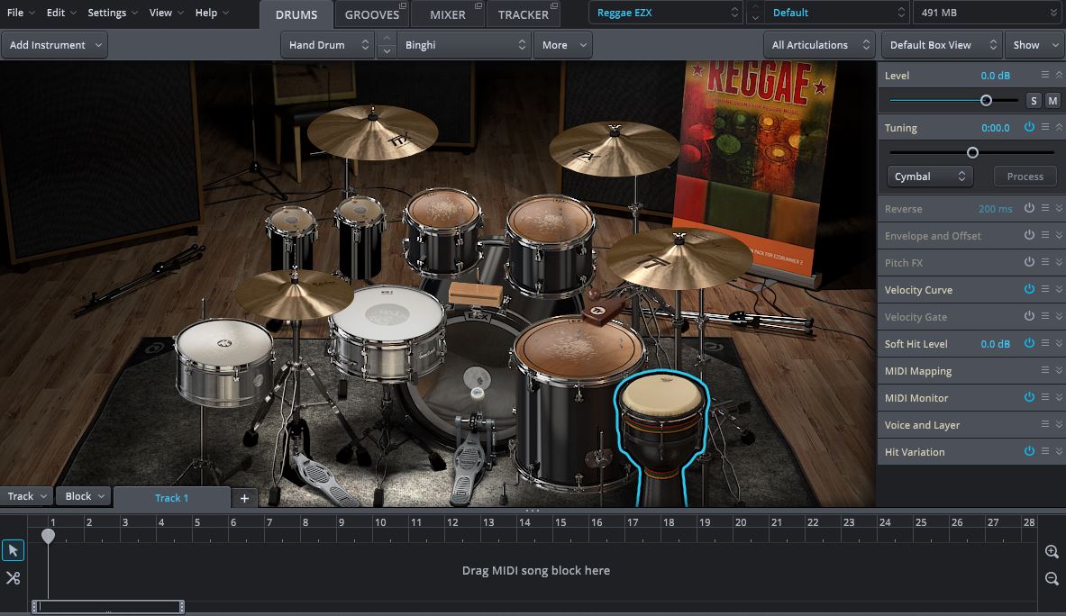Open the Edit menu
The height and width of the screenshot is (616, 1066).
pos(61,13)
